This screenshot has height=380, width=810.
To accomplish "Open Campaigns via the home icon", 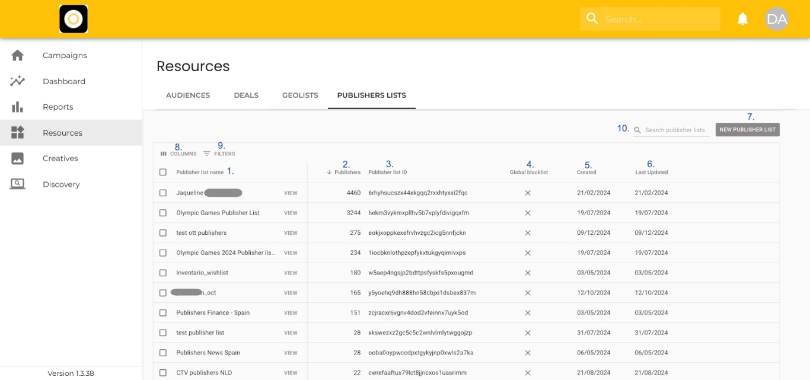I will 18,55.
